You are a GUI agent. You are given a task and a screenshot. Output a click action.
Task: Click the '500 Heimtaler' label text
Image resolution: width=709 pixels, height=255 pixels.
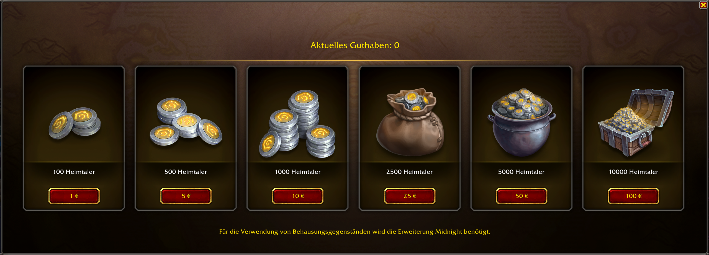pyautogui.click(x=186, y=172)
